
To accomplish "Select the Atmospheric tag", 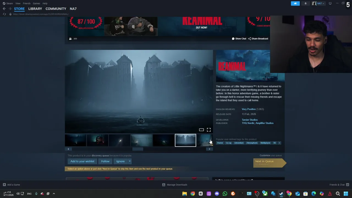I will (x=252, y=143).
